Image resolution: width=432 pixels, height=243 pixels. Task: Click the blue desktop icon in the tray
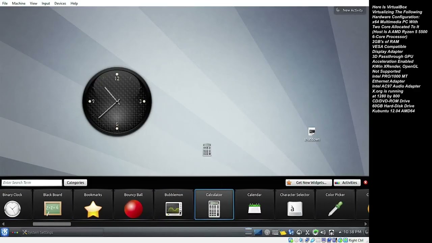pyautogui.click(x=258, y=232)
